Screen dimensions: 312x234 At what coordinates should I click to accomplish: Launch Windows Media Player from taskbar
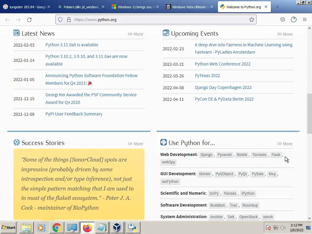click(x=41, y=228)
